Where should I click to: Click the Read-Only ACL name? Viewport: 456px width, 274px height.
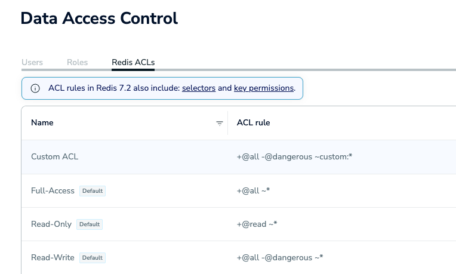pos(51,224)
